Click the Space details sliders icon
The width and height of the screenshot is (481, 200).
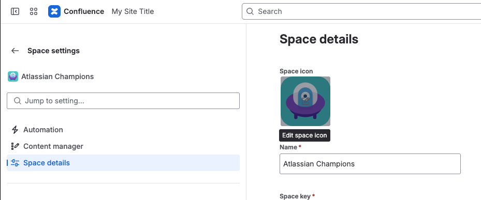(x=15, y=163)
